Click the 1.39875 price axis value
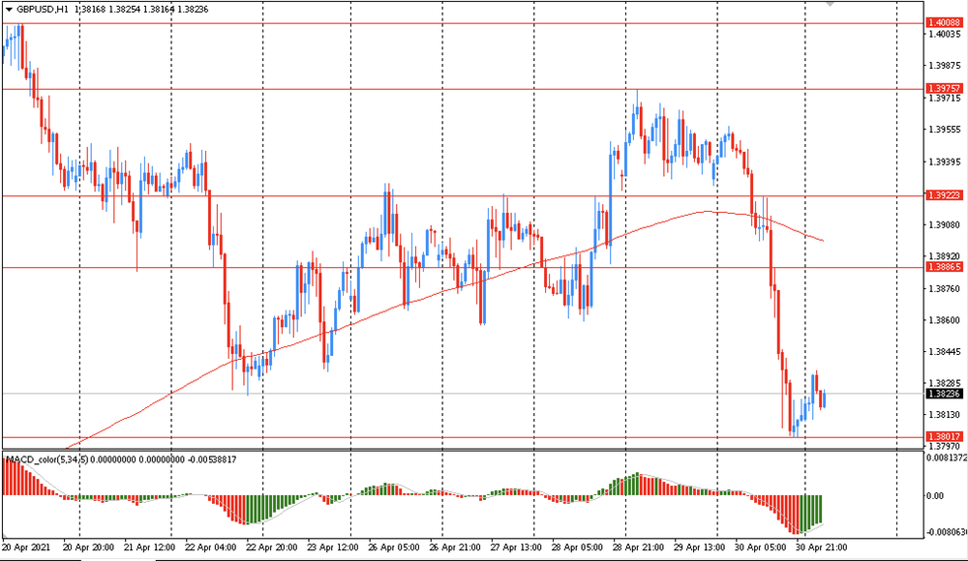 945,66
